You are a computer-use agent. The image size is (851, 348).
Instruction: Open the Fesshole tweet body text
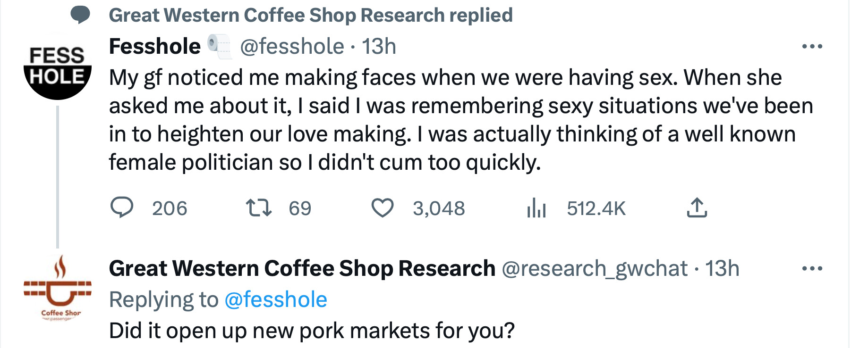425,120
